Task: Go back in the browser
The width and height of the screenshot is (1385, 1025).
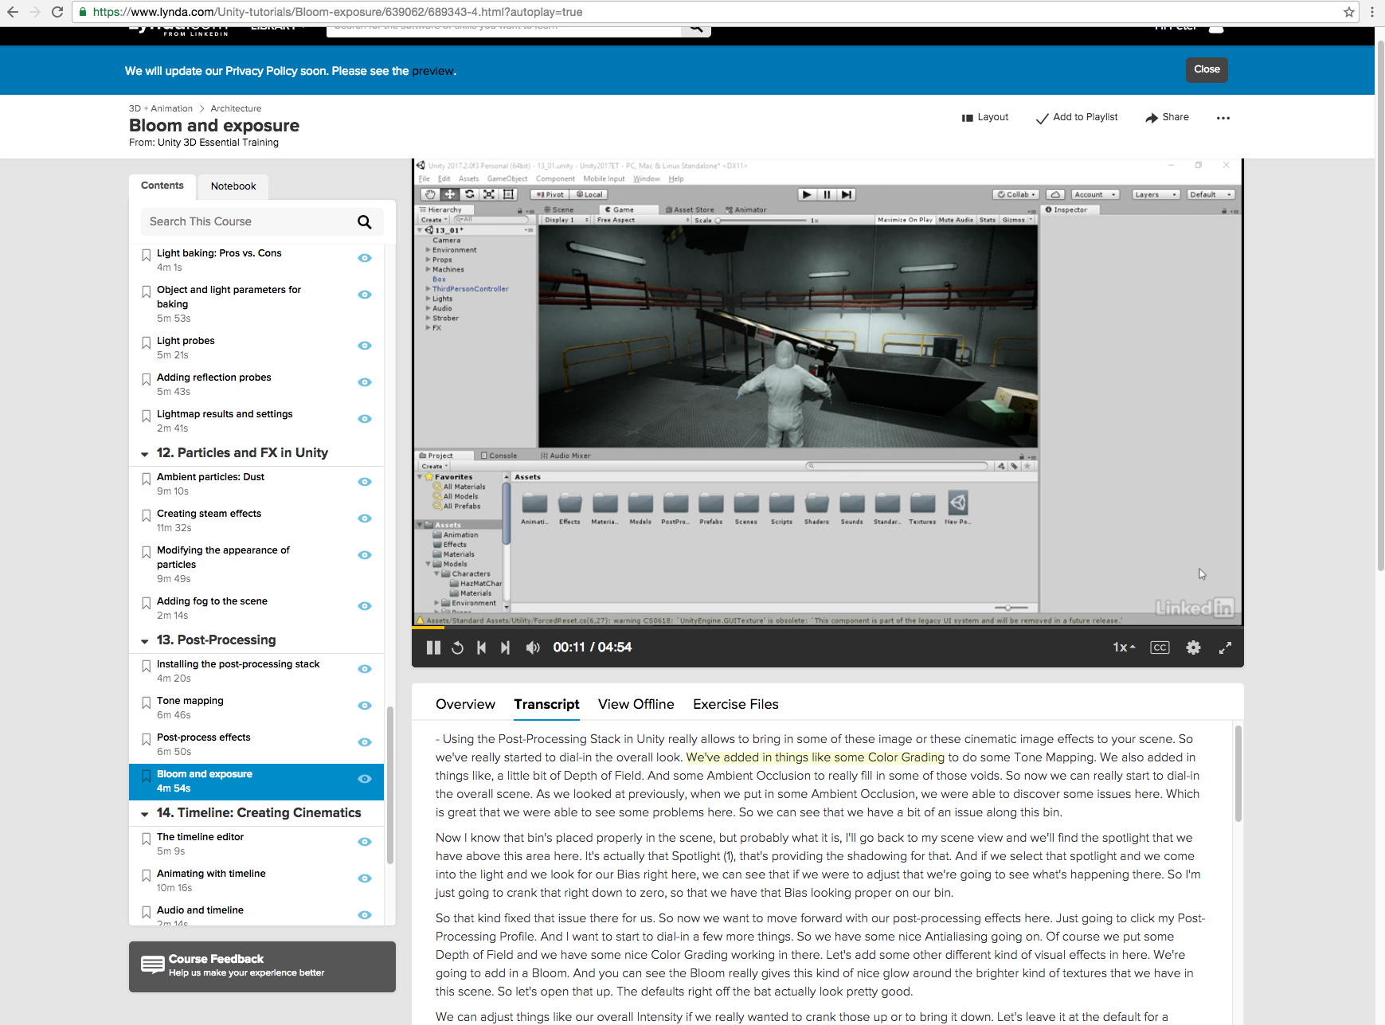Action: point(12,12)
